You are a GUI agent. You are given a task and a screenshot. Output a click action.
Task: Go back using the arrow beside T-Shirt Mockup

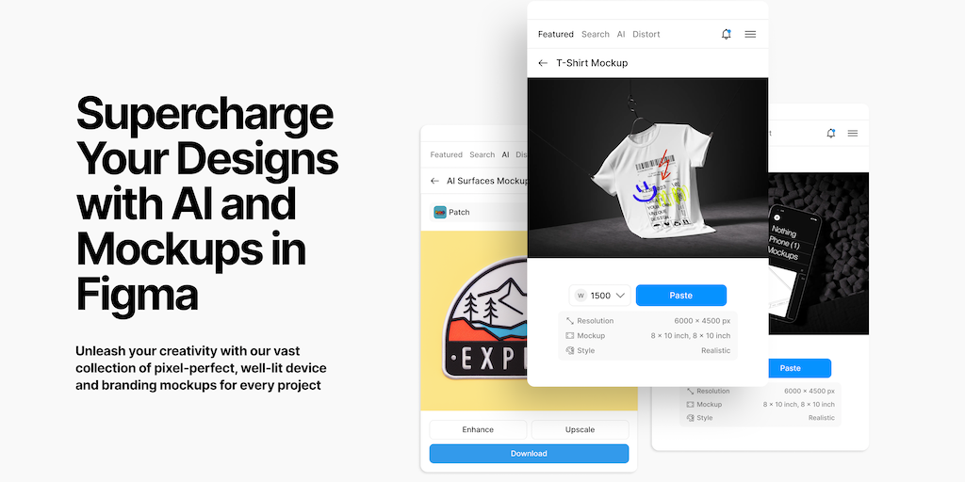coord(542,63)
